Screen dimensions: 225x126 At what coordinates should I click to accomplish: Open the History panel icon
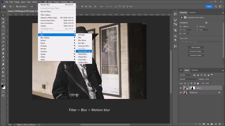175,14
